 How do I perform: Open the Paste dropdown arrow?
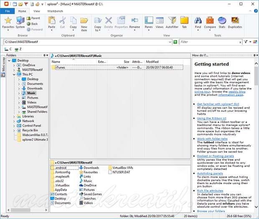click(x=52, y=30)
